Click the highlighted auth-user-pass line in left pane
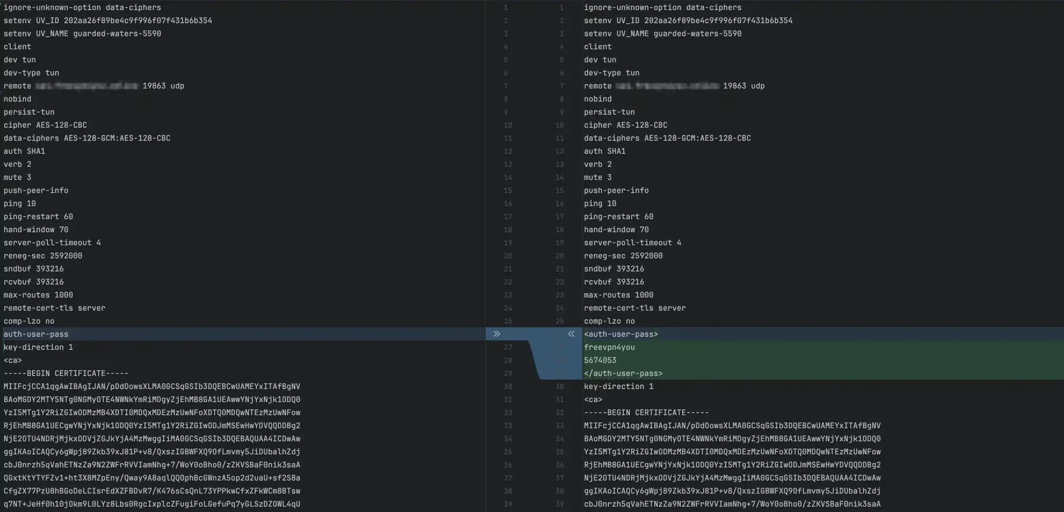Screen dimensions: 1064x512 click(36, 334)
